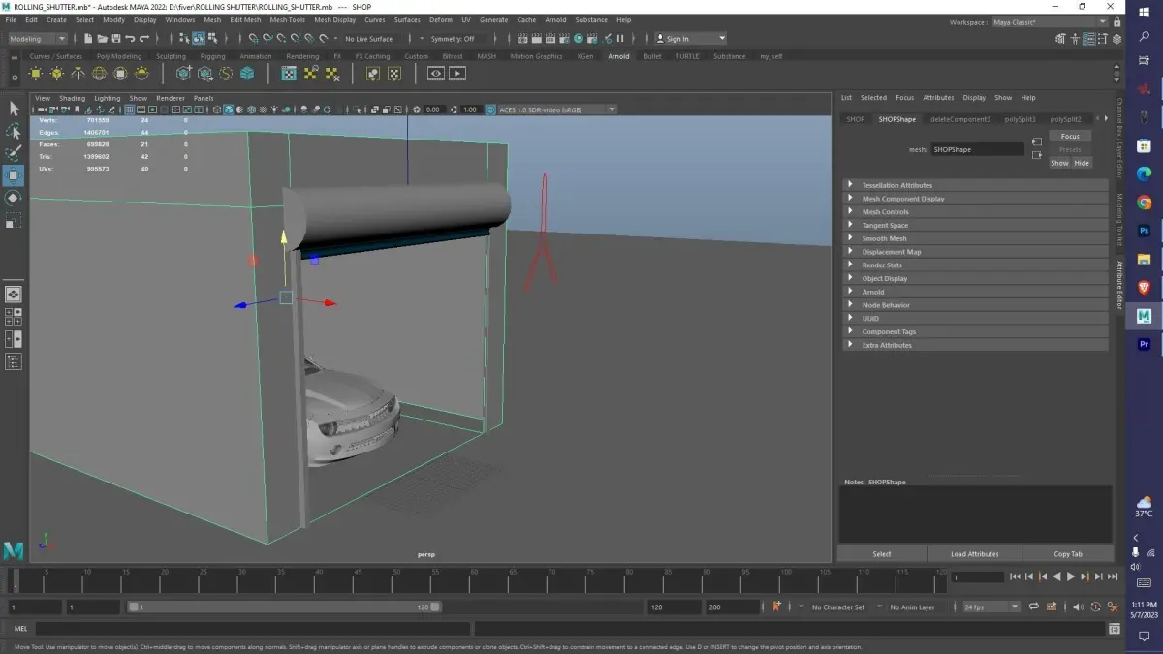This screenshot has height=654, width=1163.
Task: Toggle the ACES color management button
Action: [x=490, y=109]
